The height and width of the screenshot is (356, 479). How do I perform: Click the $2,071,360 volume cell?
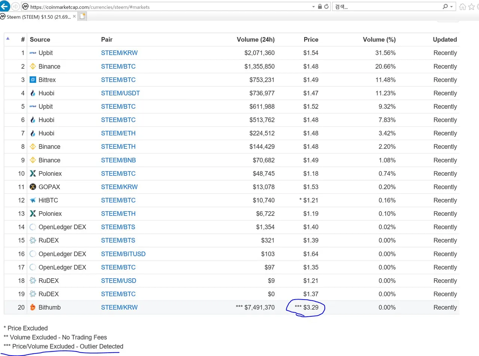click(260, 53)
